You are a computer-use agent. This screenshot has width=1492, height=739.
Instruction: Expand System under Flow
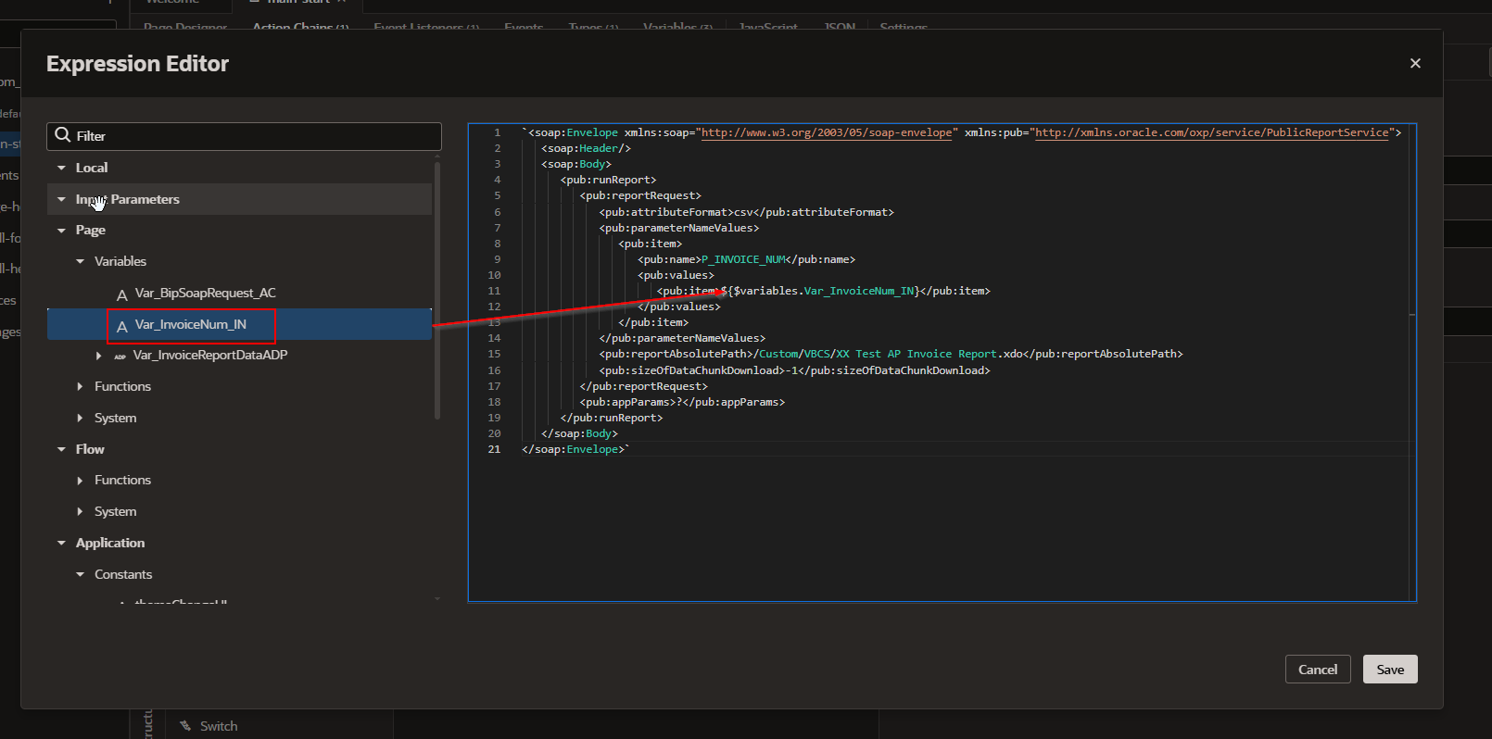coord(80,512)
